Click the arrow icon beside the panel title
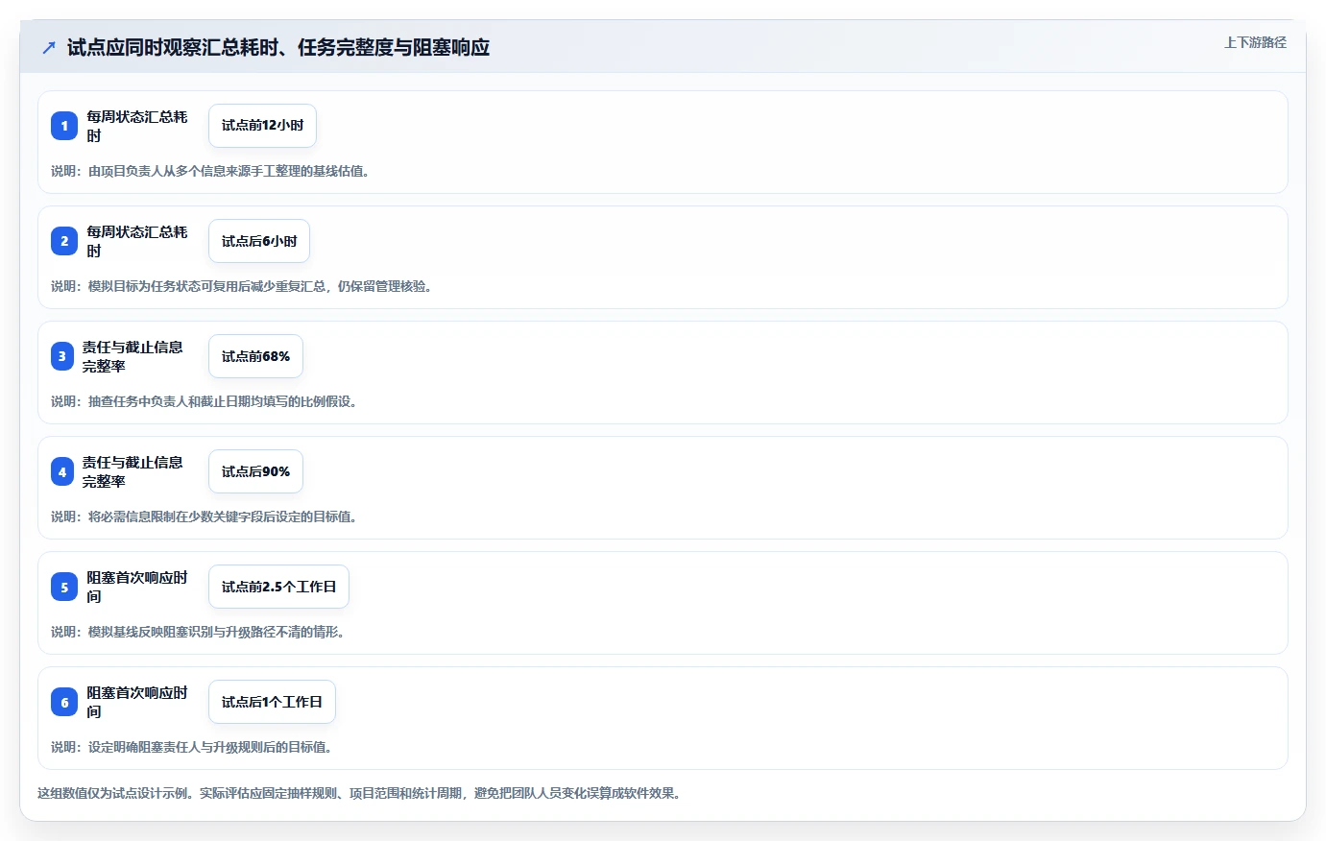The height and width of the screenshot is (841, 1326). [49, 47]
